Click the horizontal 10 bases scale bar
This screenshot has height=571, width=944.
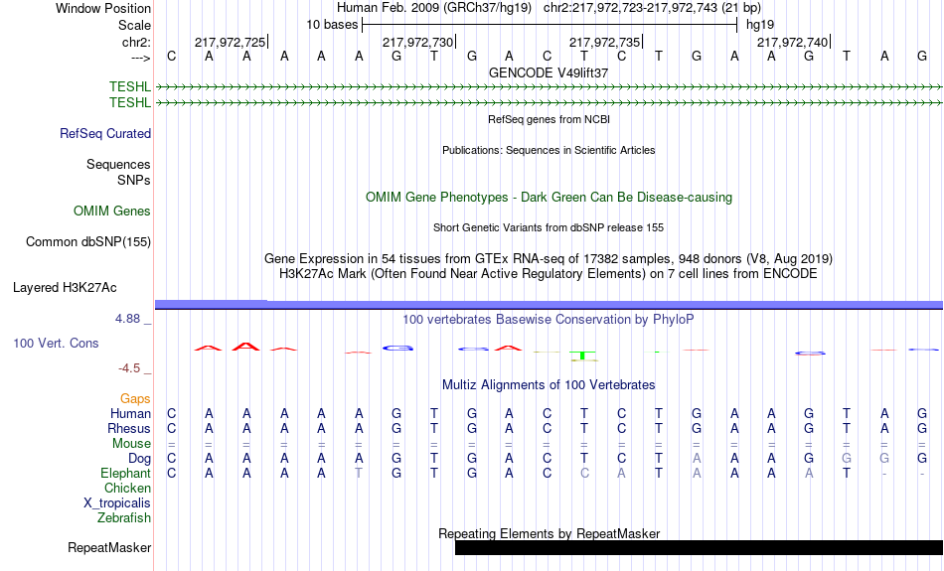coord(550,25)
